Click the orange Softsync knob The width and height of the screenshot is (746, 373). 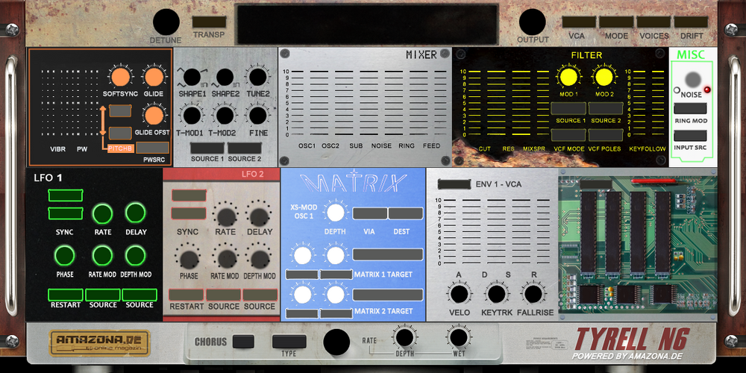point(119,77)
